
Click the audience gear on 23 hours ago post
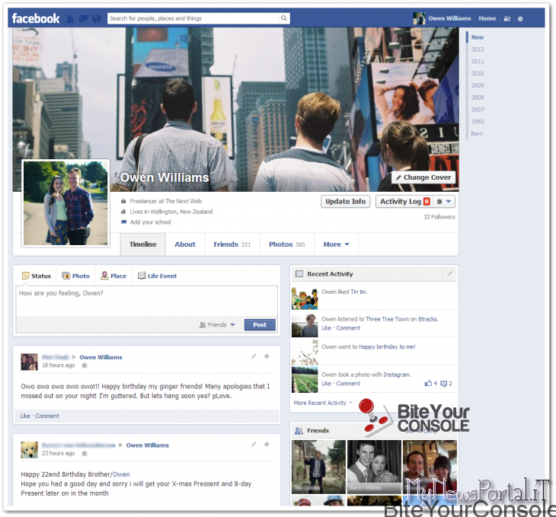click(x=85, y=454)
